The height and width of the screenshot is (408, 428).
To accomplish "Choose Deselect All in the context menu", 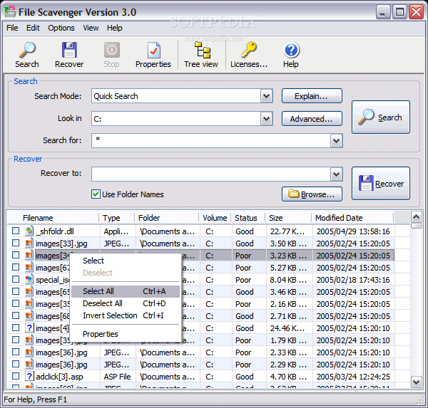I will tap(126, 303).
